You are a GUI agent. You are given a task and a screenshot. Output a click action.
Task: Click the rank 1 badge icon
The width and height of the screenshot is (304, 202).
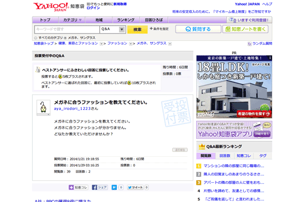(x=199, y=166)
